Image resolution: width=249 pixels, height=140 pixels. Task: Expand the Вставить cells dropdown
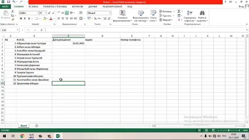pyautogui.click(x=174, y=11)
